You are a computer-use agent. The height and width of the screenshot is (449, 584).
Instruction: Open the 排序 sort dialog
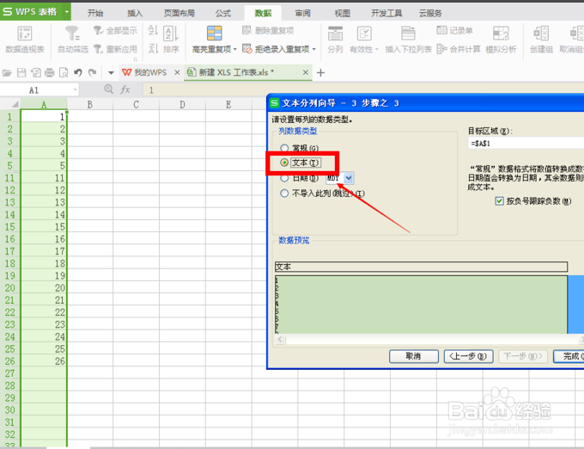point(171,40)
